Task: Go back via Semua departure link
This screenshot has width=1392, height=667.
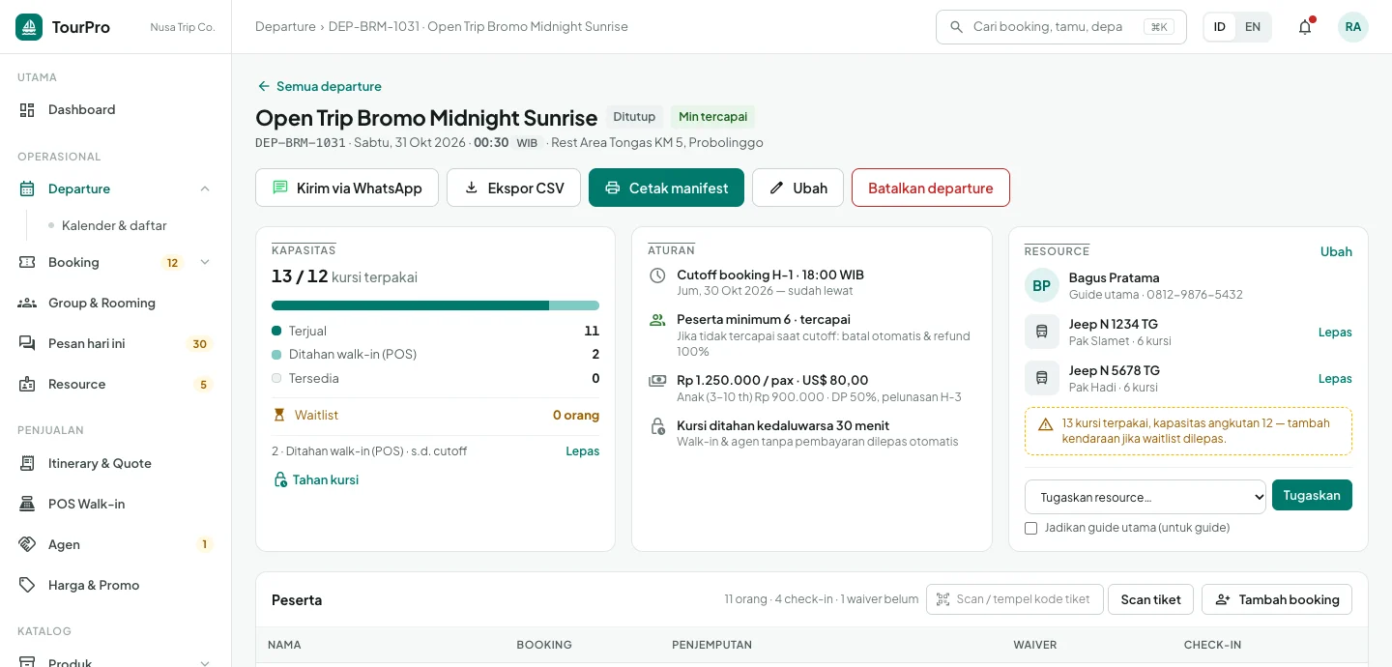Action: (x=319, y=87)
